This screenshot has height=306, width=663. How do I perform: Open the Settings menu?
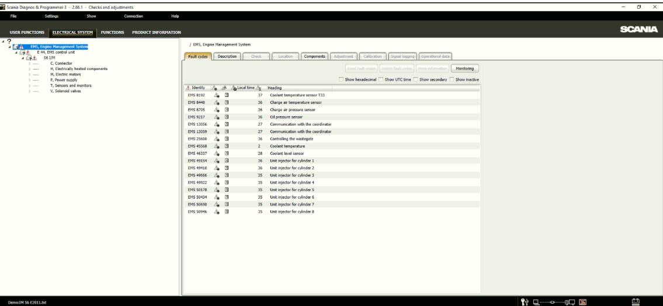[51, 16]
